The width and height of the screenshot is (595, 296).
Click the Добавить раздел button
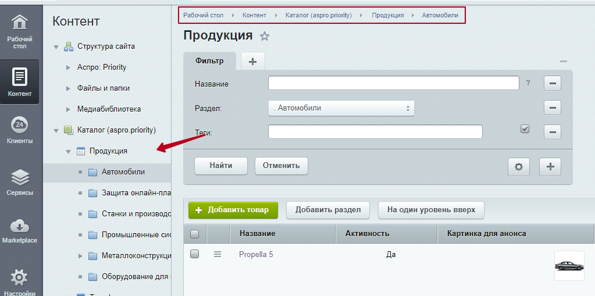tap(328, 210)
